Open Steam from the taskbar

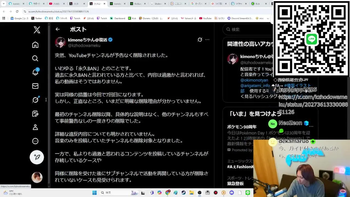[183, 193]
